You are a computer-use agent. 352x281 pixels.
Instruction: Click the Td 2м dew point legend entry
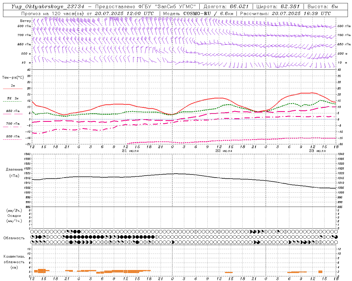13,98
